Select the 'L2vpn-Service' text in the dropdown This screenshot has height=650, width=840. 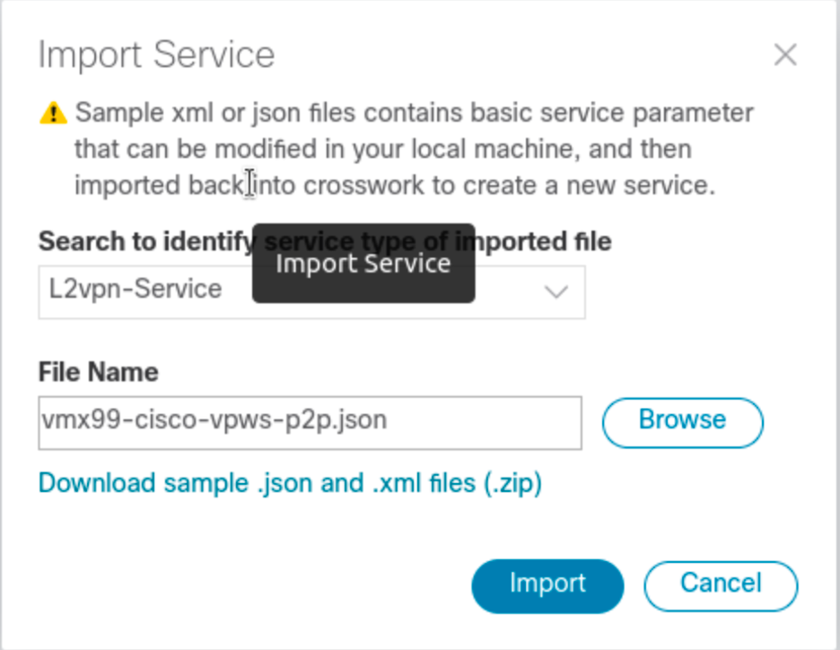click(135, 289)
